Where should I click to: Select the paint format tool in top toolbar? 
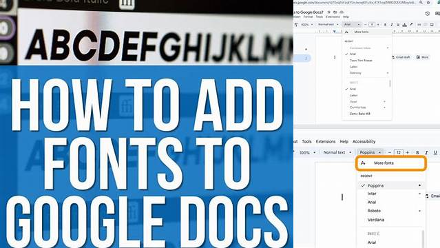tap(296, 25)
